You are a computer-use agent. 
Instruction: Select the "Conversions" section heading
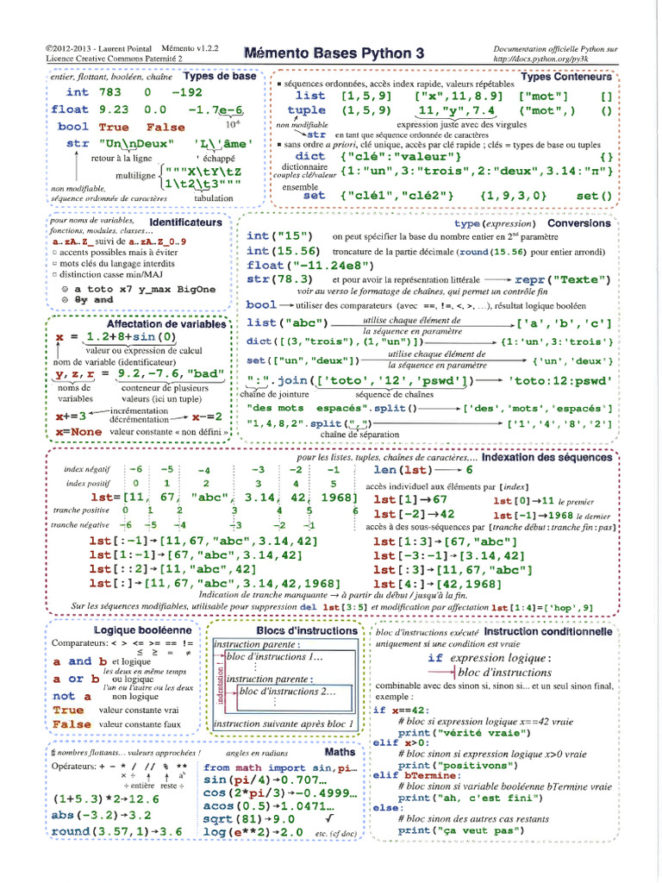(x=578, y=223)
